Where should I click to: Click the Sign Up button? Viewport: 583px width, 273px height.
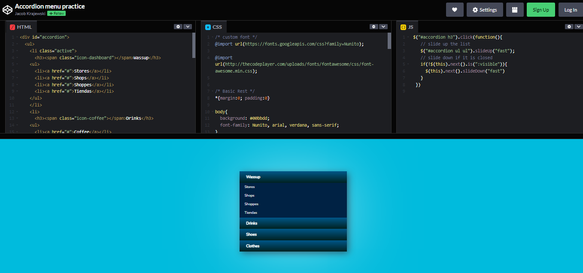click(540, 10)
